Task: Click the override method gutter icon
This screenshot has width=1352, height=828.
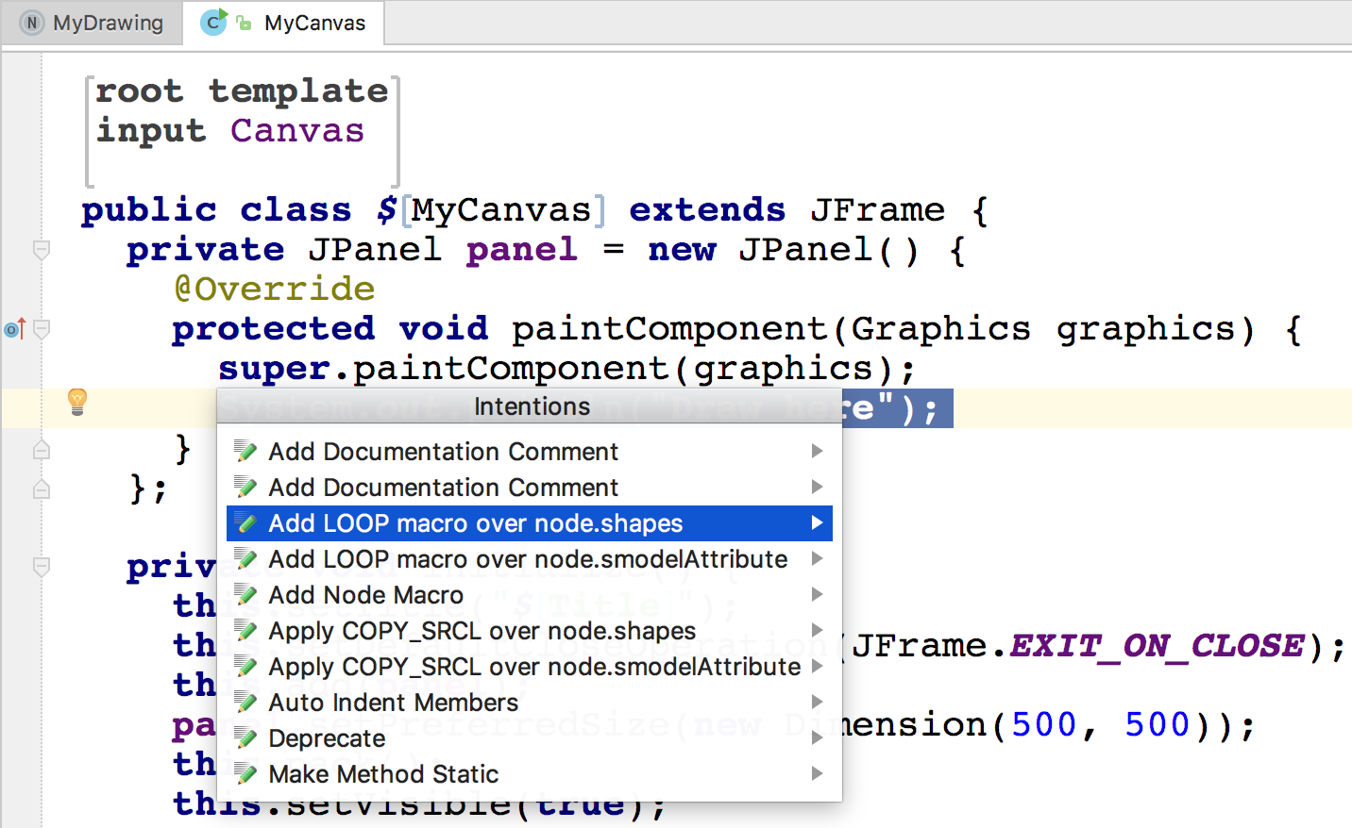Action: [14, 329]
